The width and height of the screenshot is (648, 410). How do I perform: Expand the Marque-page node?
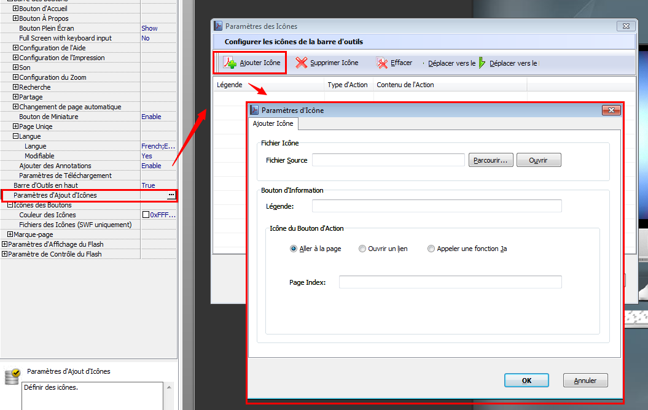[x=10, y=234]
